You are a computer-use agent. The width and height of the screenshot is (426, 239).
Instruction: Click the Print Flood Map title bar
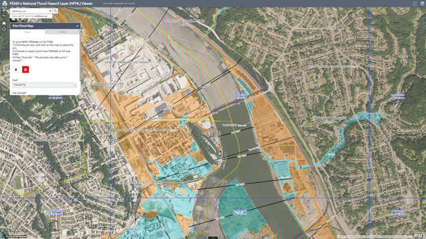(45, 26)
